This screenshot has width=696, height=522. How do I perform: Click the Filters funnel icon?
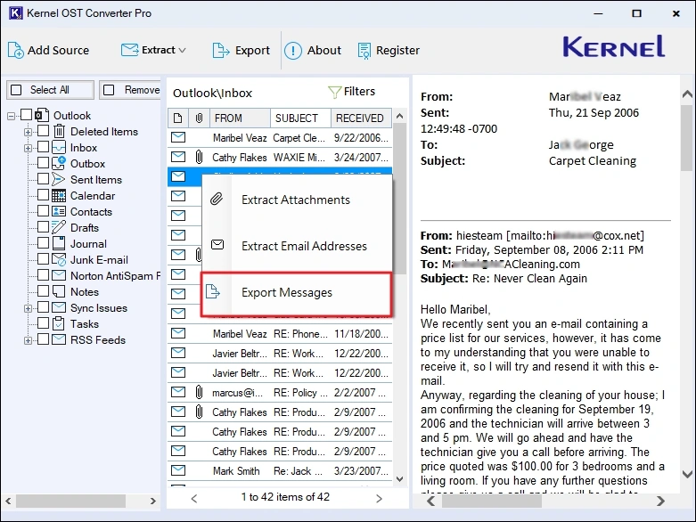334,92
